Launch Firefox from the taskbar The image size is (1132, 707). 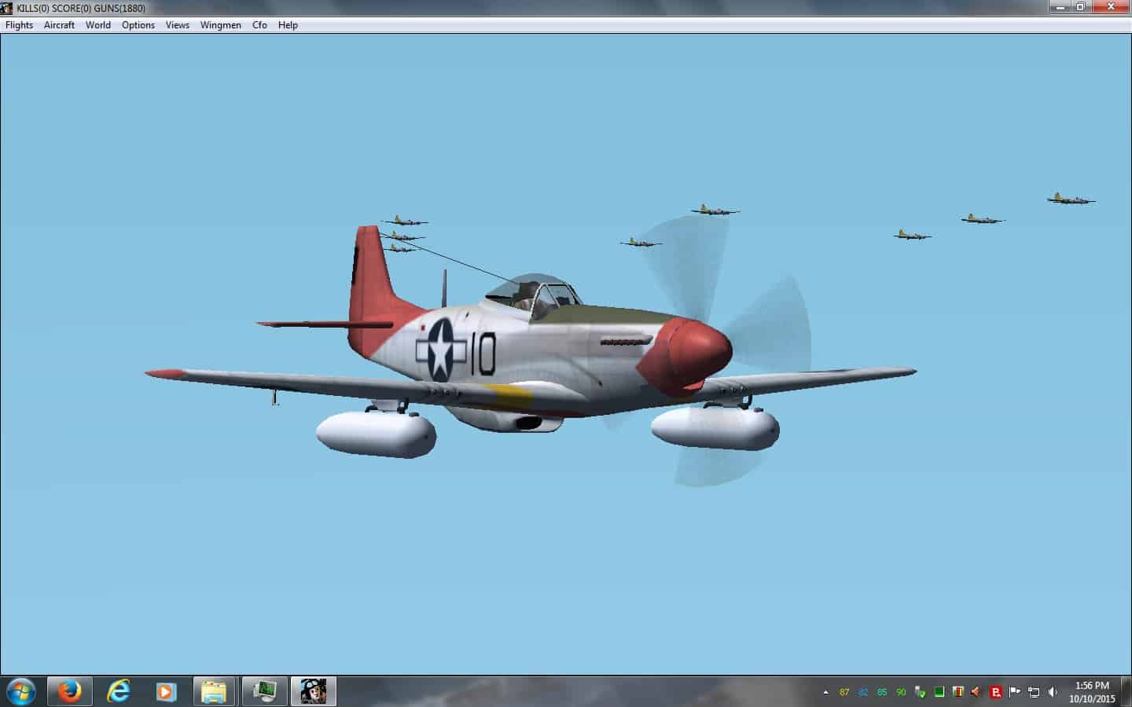(70, 691)
